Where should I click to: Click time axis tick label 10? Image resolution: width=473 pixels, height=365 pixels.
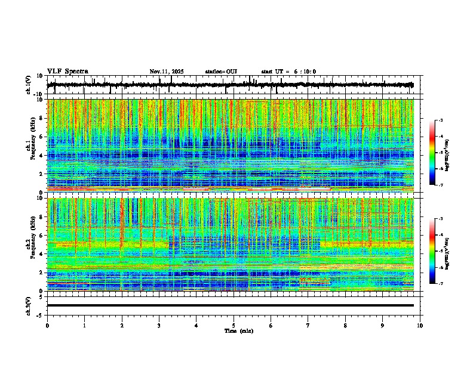pyautogui.click(x=420, y=326)
